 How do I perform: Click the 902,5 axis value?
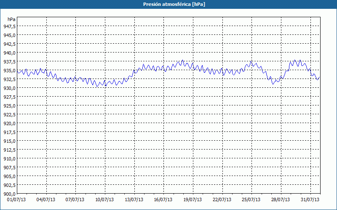pos(9,185)
